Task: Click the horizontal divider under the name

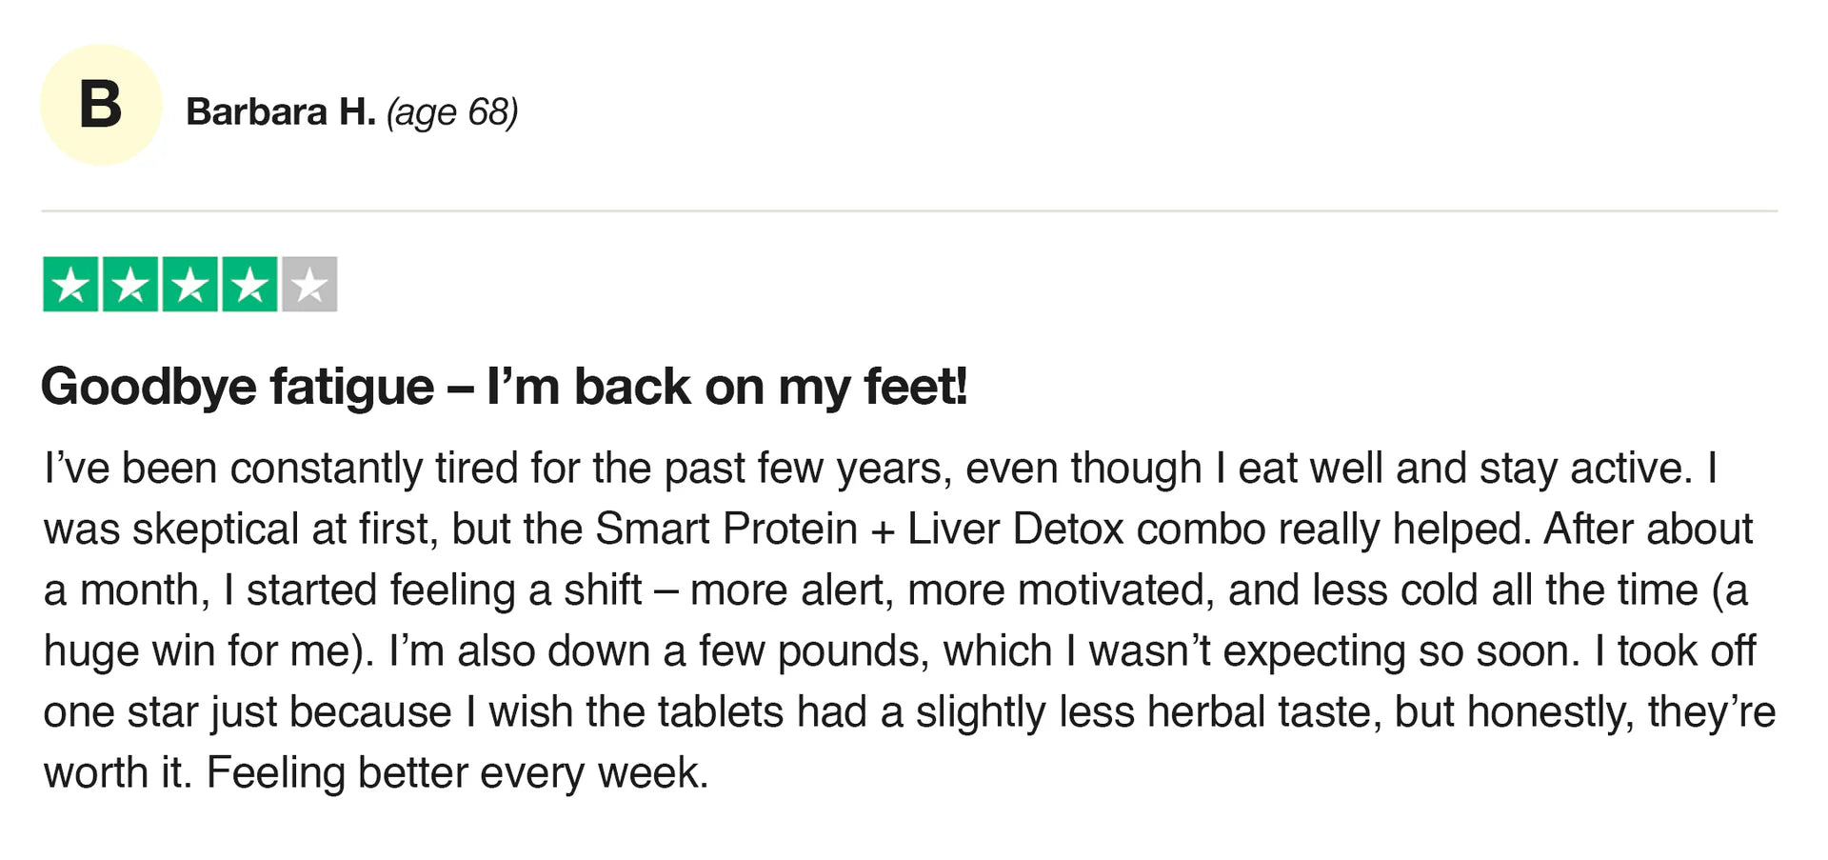Action: tap(909, 210)
